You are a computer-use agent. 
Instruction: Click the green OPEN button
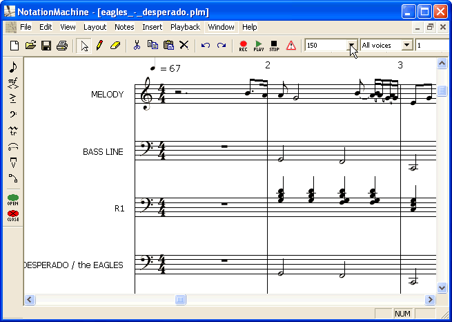(x=13, y=200)
